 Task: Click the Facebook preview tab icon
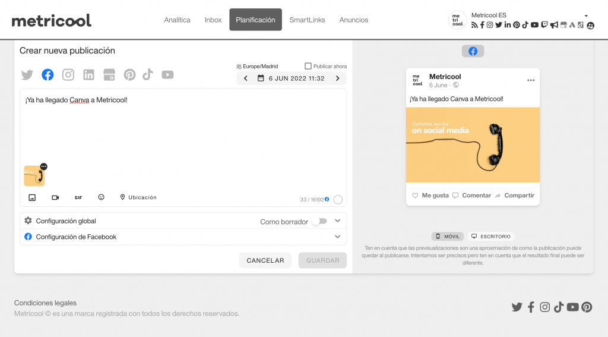[473, 51]
